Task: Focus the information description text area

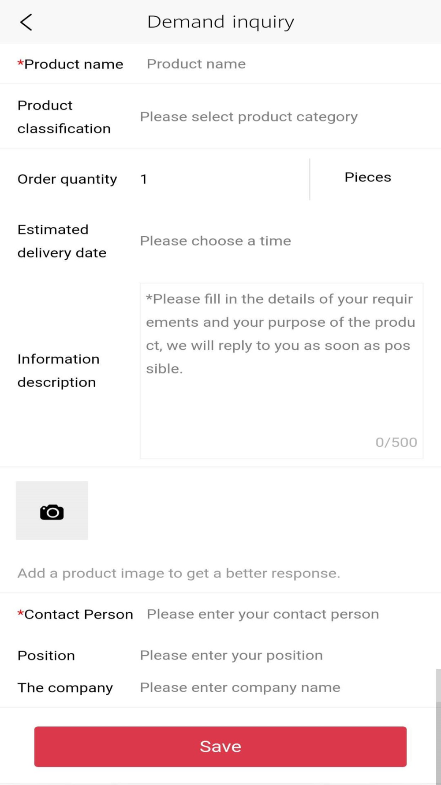Action: [281, 371]
